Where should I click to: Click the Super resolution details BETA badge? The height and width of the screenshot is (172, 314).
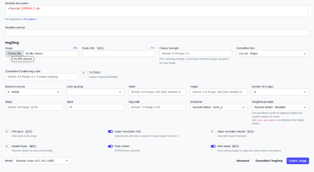250,132
